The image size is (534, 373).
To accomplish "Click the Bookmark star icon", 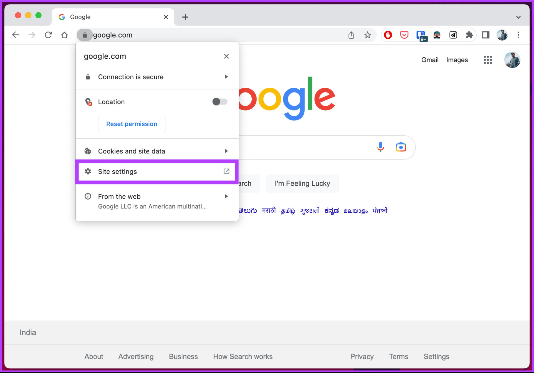I will [x=367, y=35].
